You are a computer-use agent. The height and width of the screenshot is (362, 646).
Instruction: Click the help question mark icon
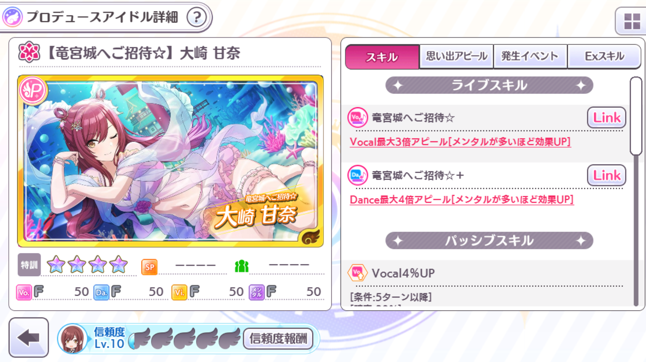click(x=197, y=17)
